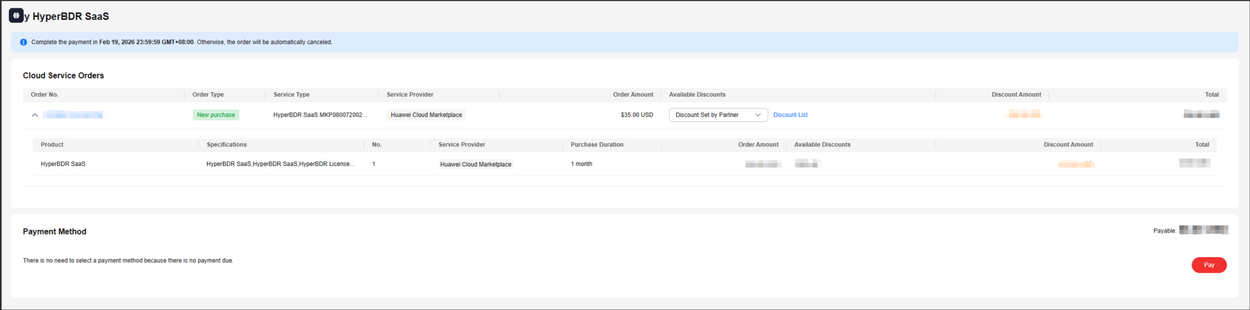Open the Discount Set by Partner dropdown

(718, 115)
